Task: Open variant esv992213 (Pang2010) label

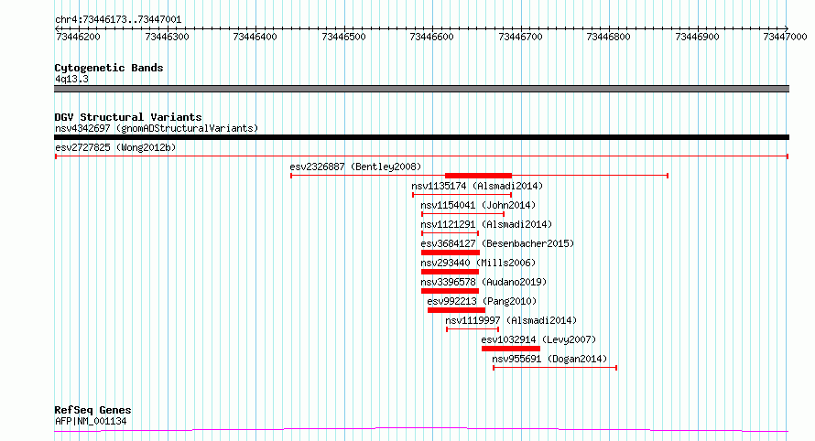Action: [x=482, y=301]
